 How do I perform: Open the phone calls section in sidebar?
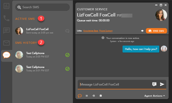point(6,18)
